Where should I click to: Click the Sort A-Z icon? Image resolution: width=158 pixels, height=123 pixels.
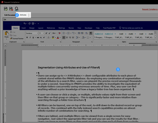(x=86, y=33)
